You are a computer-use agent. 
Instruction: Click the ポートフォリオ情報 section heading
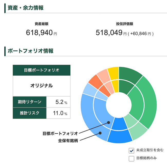(x=31, y=51)
